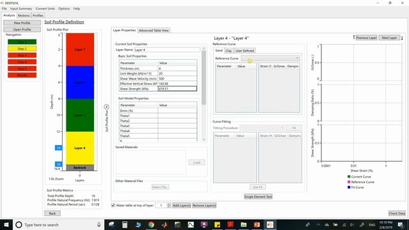
Task: Click the up-arrow beside Previous Layer
Action: (x=353, y=38)
